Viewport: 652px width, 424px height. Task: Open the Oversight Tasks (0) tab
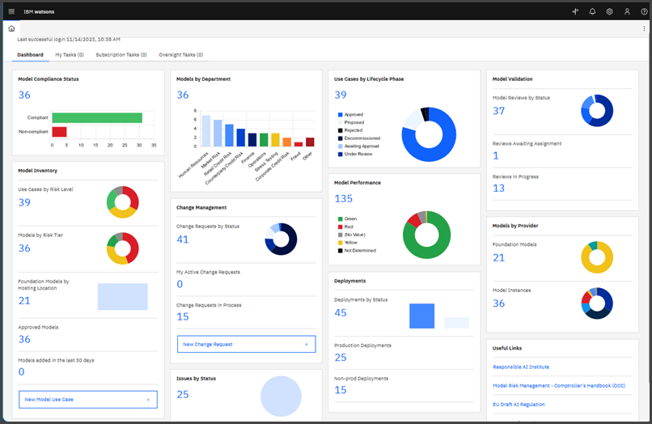[181, 55]
